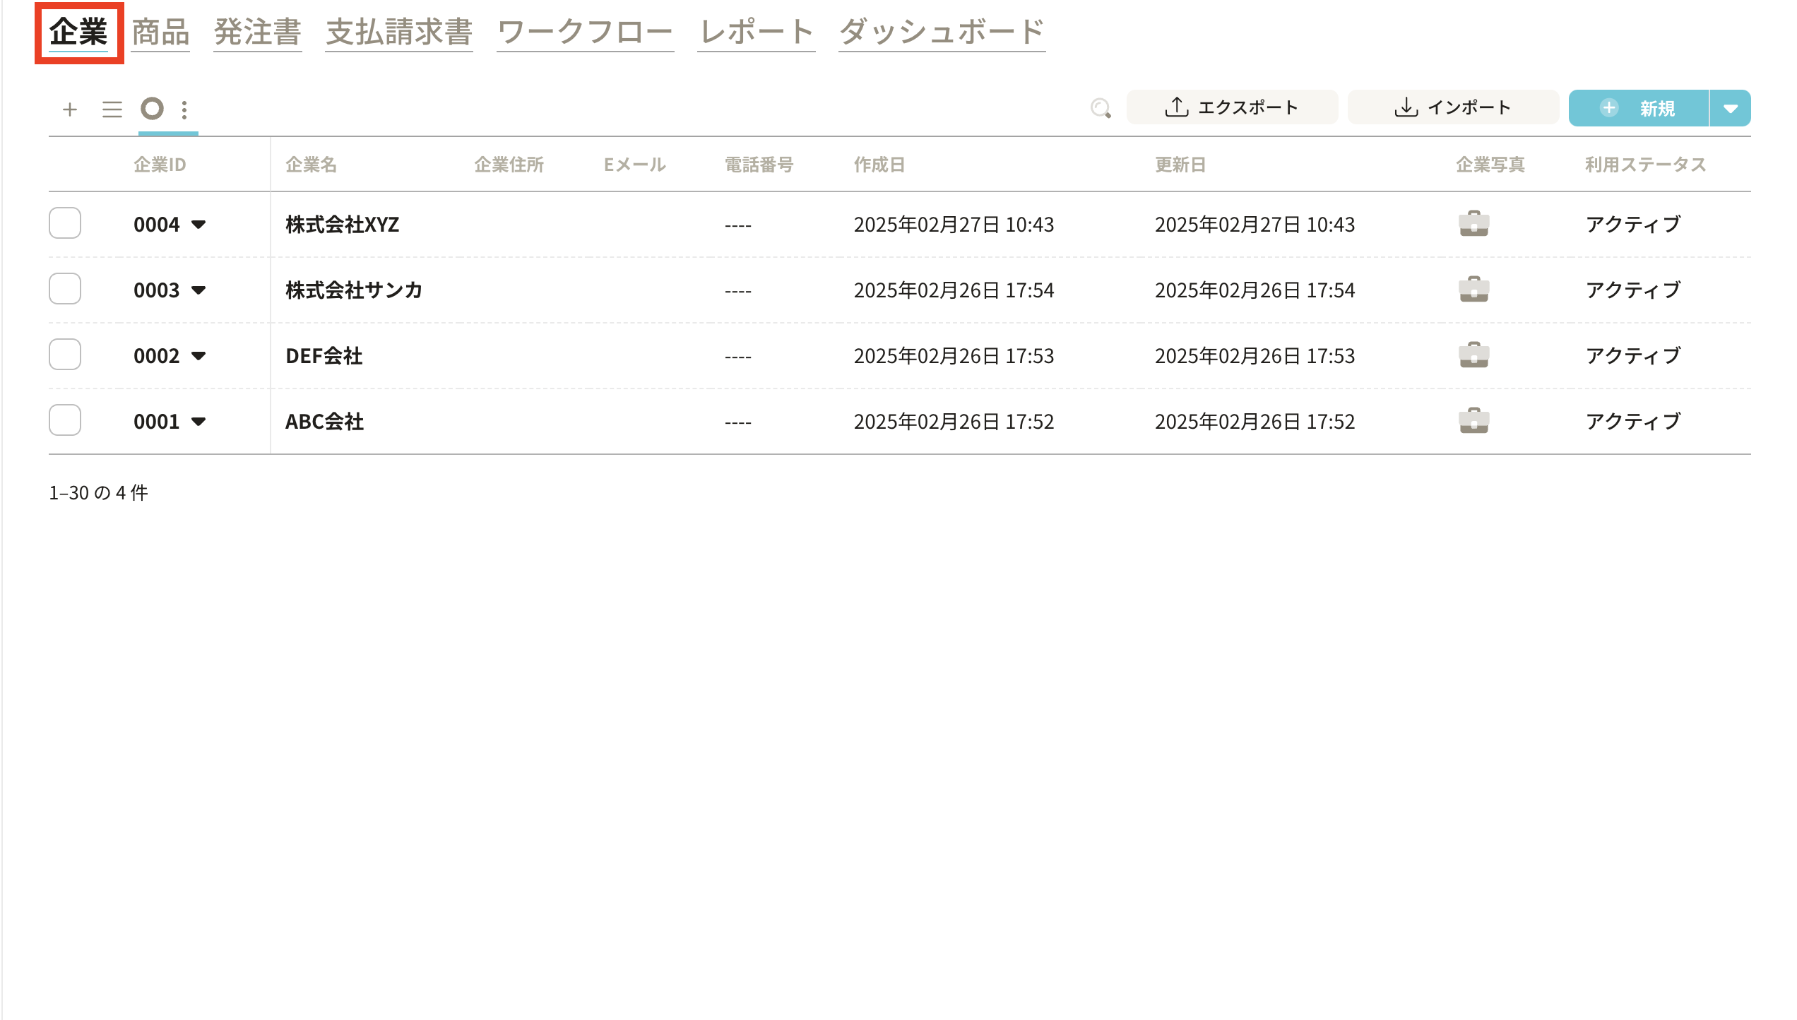Click the plus add-view icon
Viewport: 1797px width, 1020px height.
pyautogui.click(x=69, y=109)
